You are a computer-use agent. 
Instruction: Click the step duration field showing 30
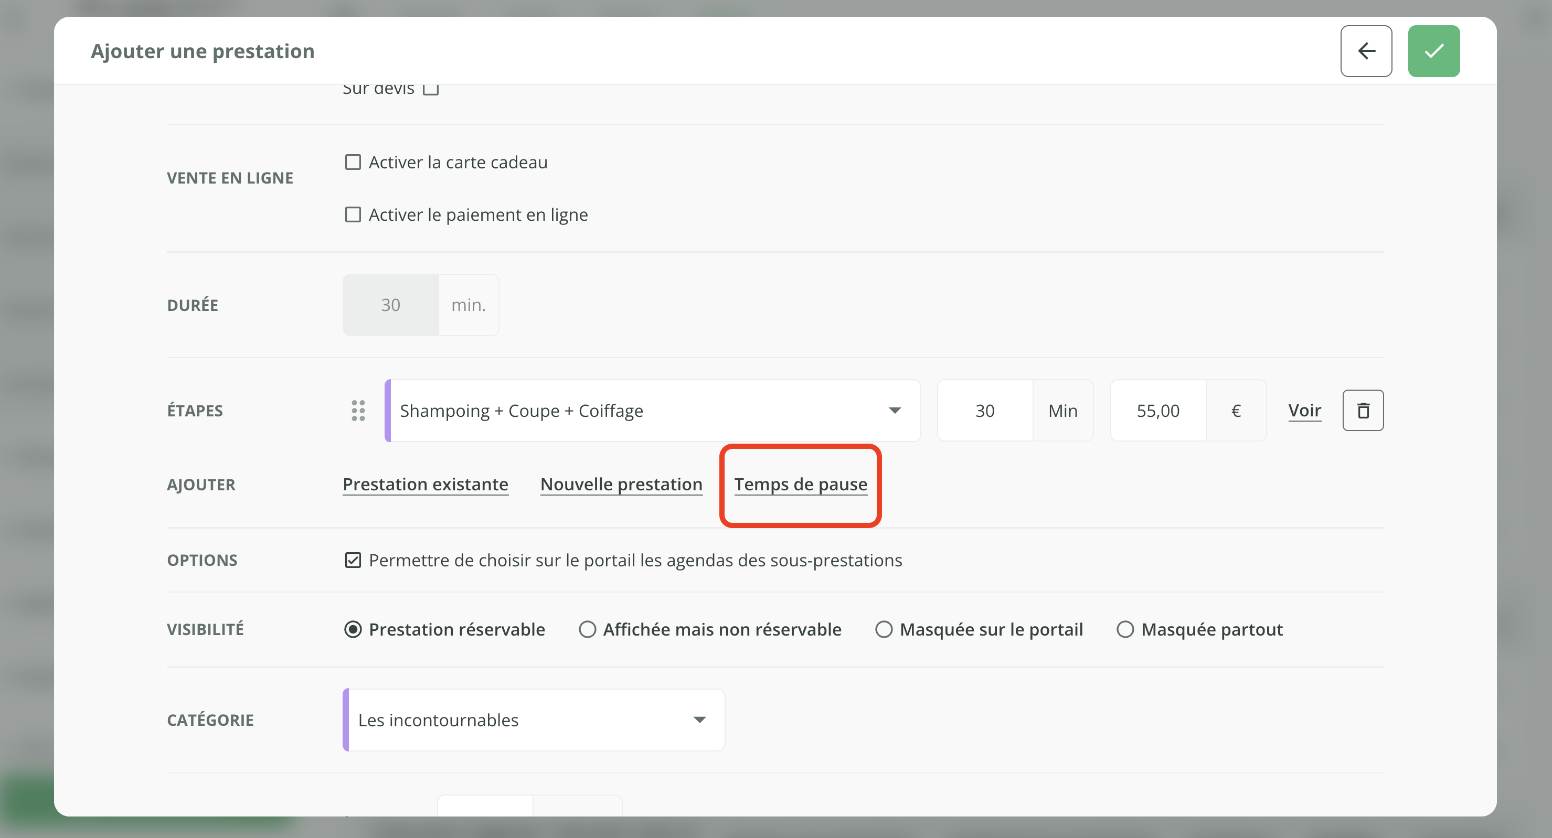(984, 411)
